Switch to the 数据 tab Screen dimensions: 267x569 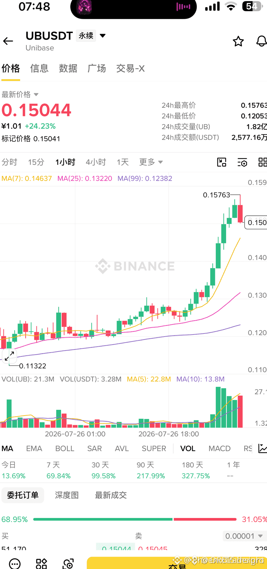tap(68, 68)
